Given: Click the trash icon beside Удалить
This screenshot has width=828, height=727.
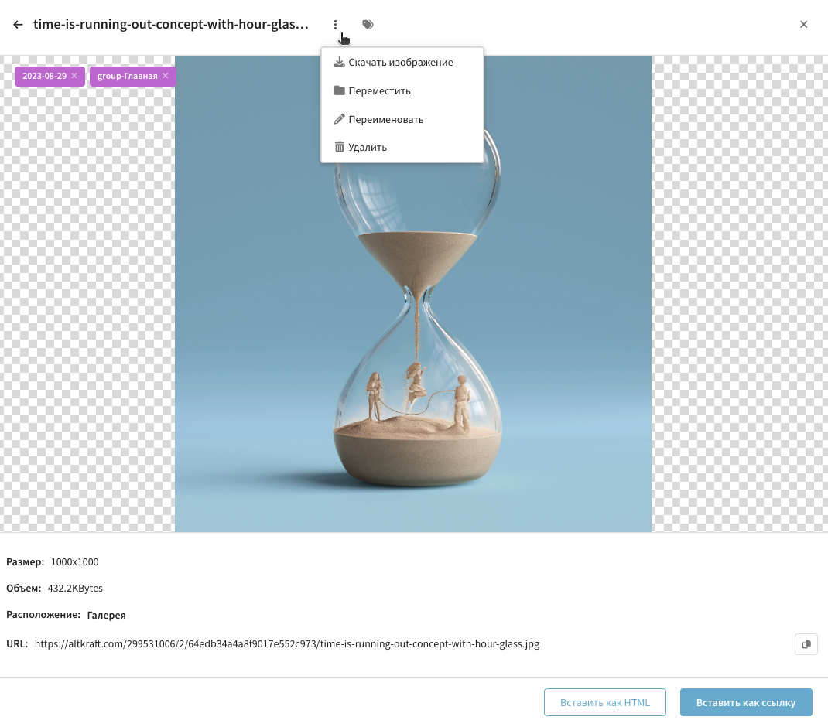Looking at the screenshot, I should tap(340, 147).
